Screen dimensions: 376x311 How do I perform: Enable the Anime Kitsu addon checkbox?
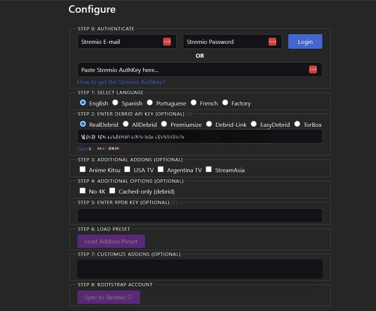[x=83, y=169]
